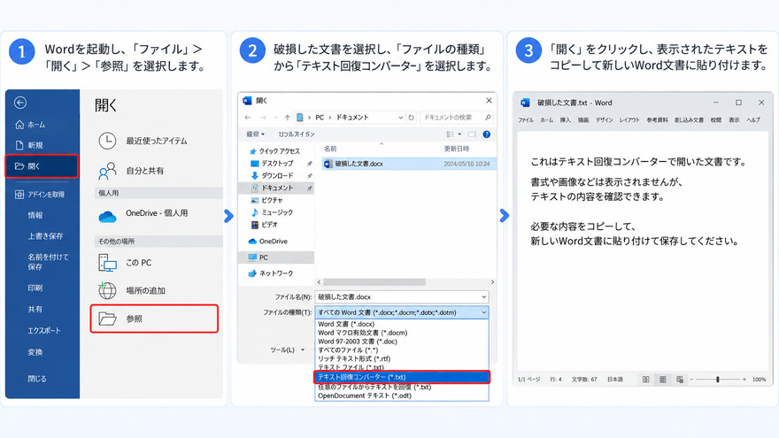The height and width of the screenshot is (438, 779).
Task: Open 印刷 in the backstage sidebar
Action: click(x=35, y=288)
